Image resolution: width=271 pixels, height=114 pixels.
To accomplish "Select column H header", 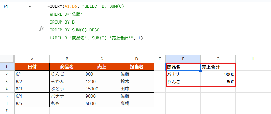I will coord(253,59).
